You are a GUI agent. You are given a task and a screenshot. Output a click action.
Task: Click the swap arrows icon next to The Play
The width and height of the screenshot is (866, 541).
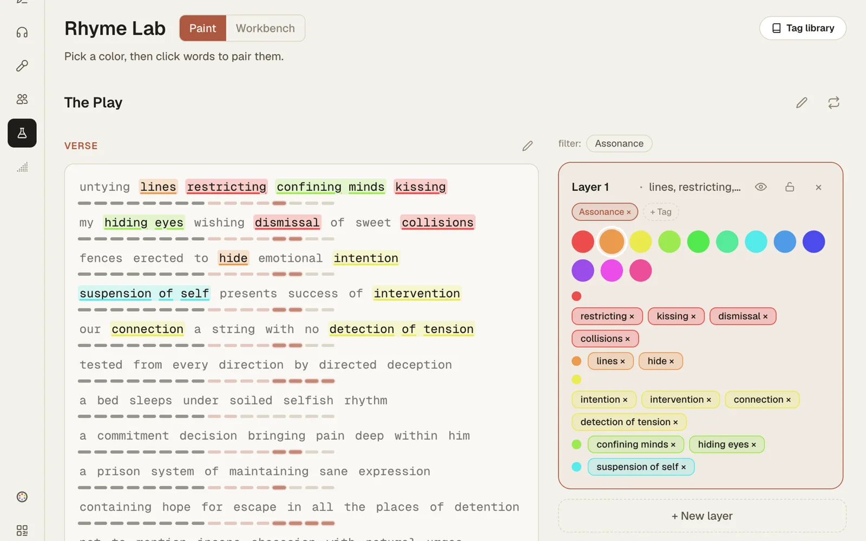(834, 103)
